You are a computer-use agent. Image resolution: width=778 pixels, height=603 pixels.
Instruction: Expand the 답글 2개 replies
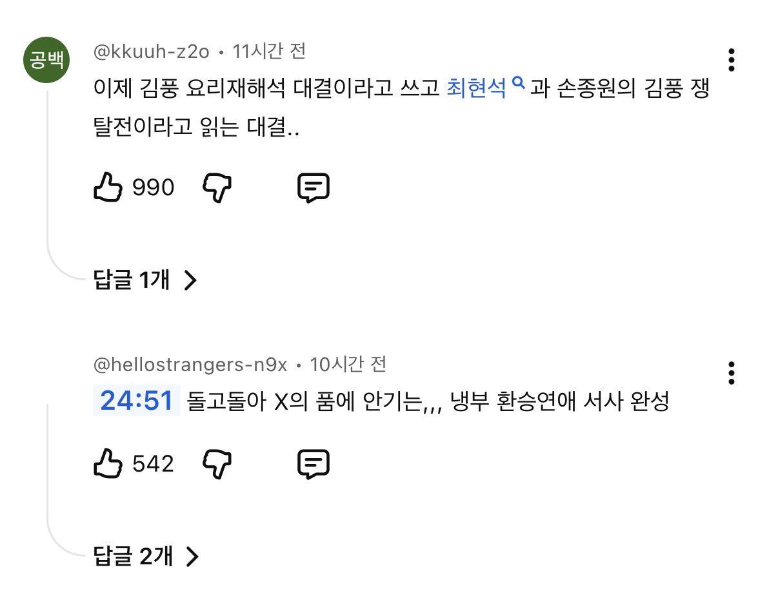(x=146, y=556)
